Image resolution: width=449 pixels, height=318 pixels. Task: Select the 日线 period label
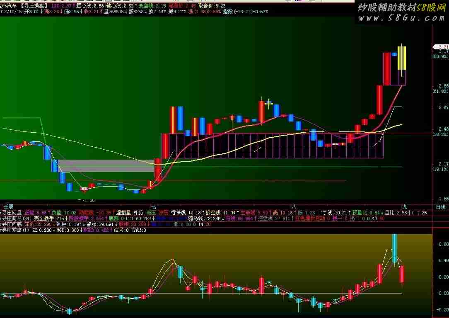[441, 207]
